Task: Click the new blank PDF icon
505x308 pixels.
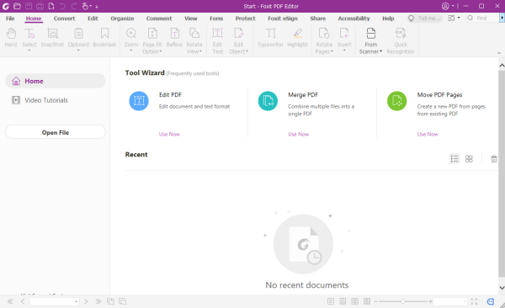Action: point(51,6)
